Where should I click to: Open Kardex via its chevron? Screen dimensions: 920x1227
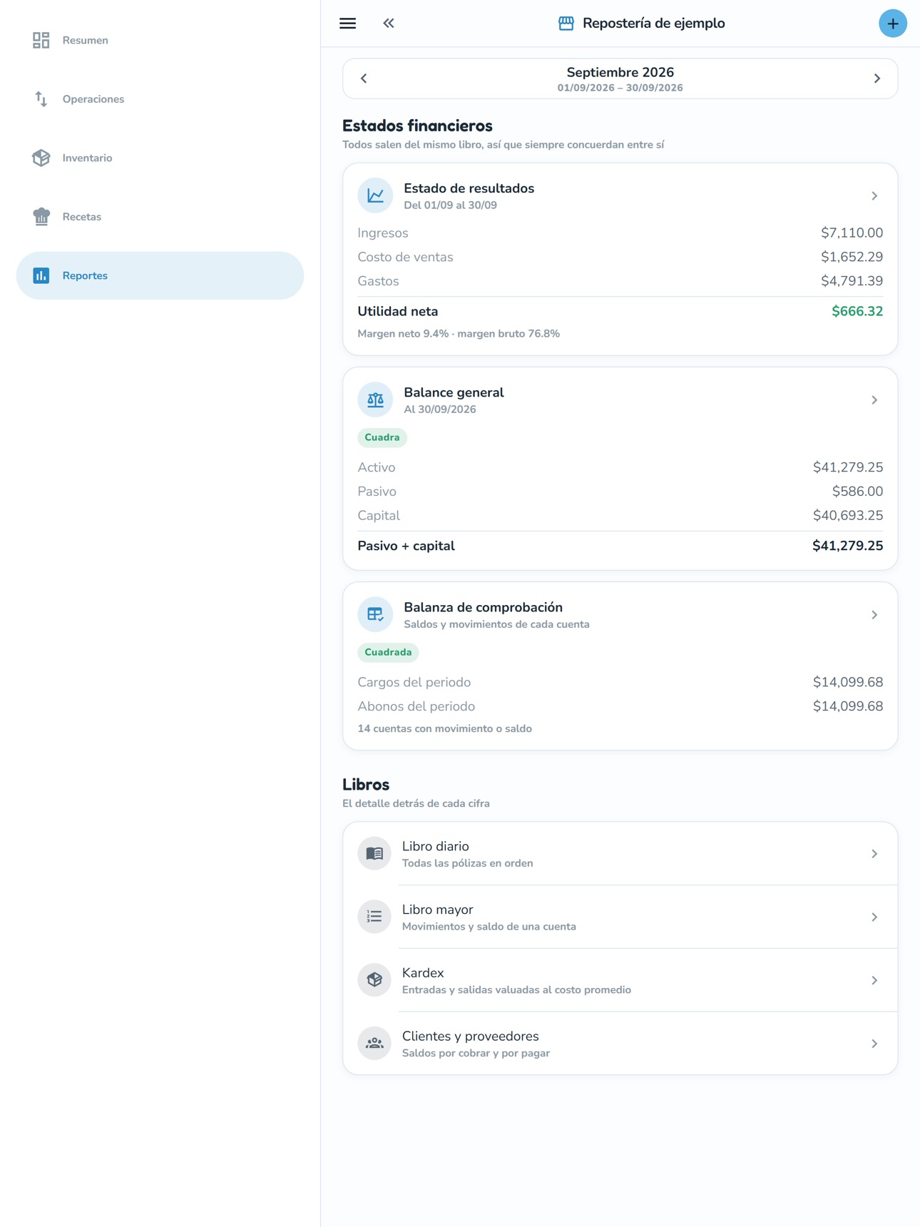pos(874,980)
